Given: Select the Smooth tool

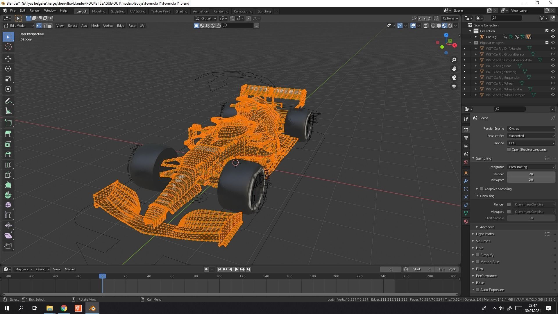Looking at the screenshot, I should (x=8, y=205).
